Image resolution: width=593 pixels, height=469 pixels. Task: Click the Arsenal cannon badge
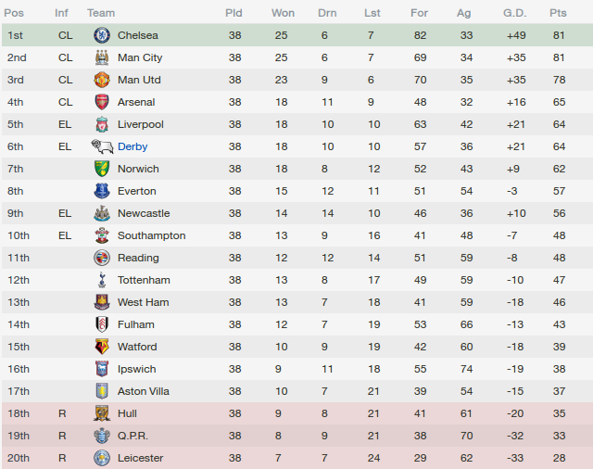tap(102, 102)
